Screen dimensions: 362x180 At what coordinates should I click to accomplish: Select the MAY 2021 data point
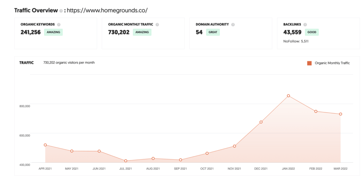coord(72,151)
